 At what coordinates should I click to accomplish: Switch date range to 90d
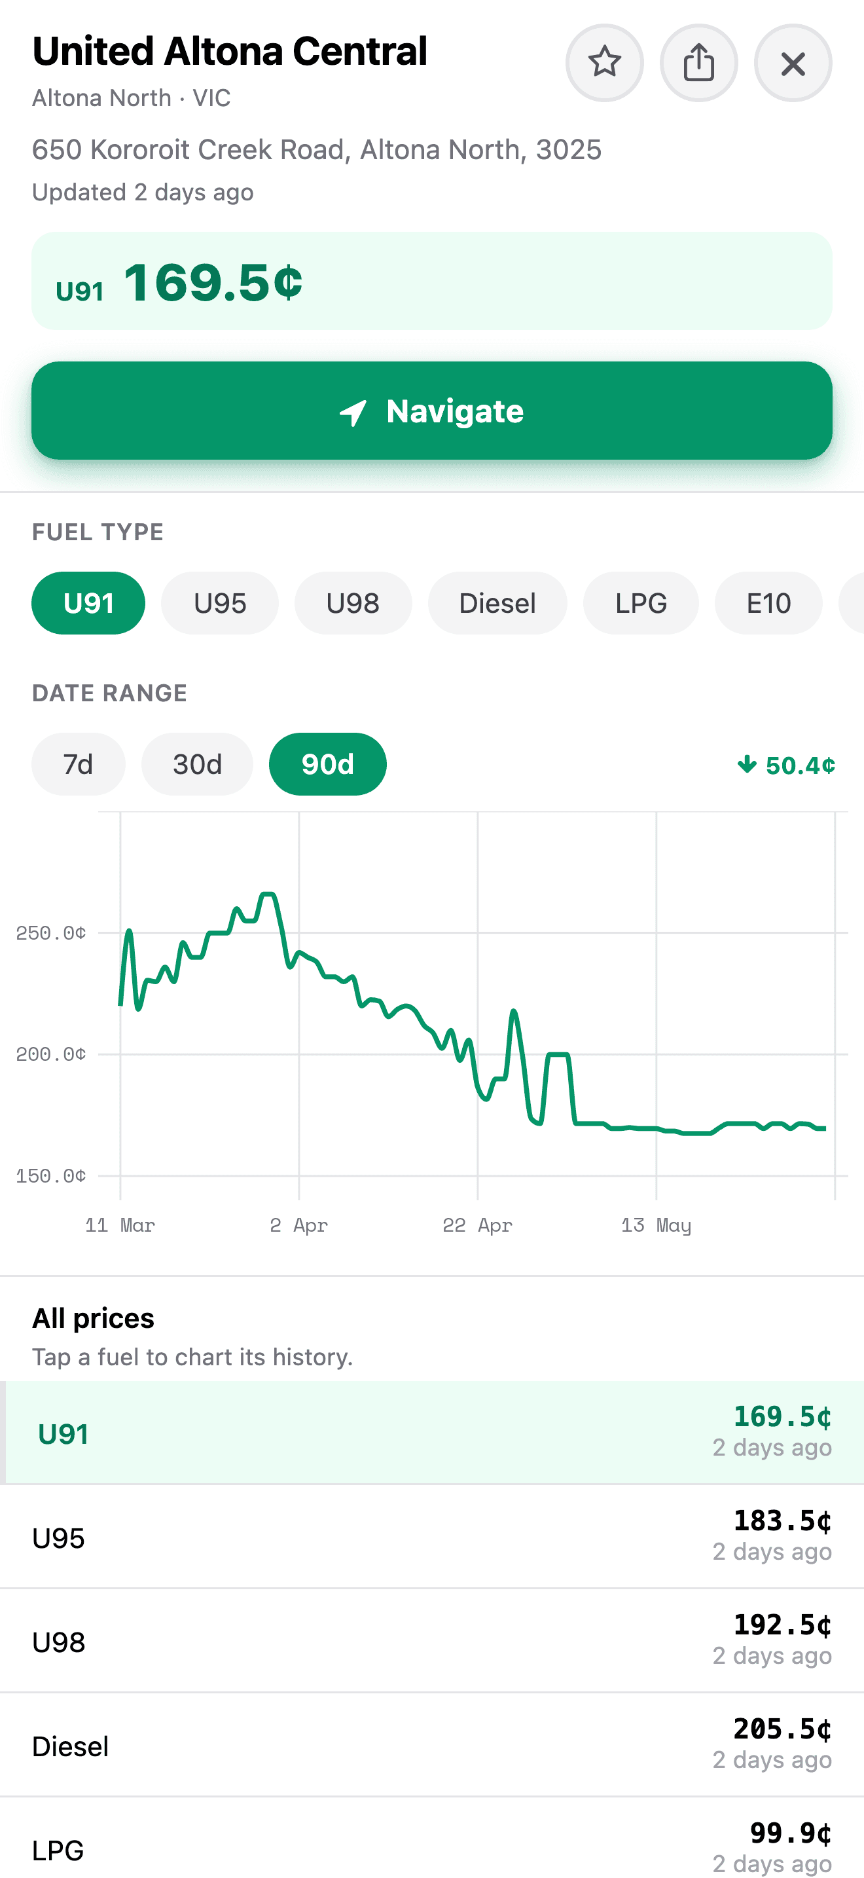point(327,764)
